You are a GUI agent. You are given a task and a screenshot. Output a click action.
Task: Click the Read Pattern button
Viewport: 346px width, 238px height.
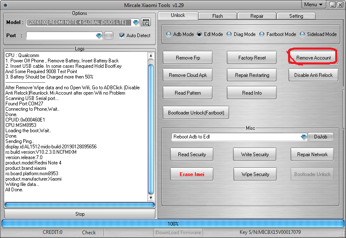point(188,93)
